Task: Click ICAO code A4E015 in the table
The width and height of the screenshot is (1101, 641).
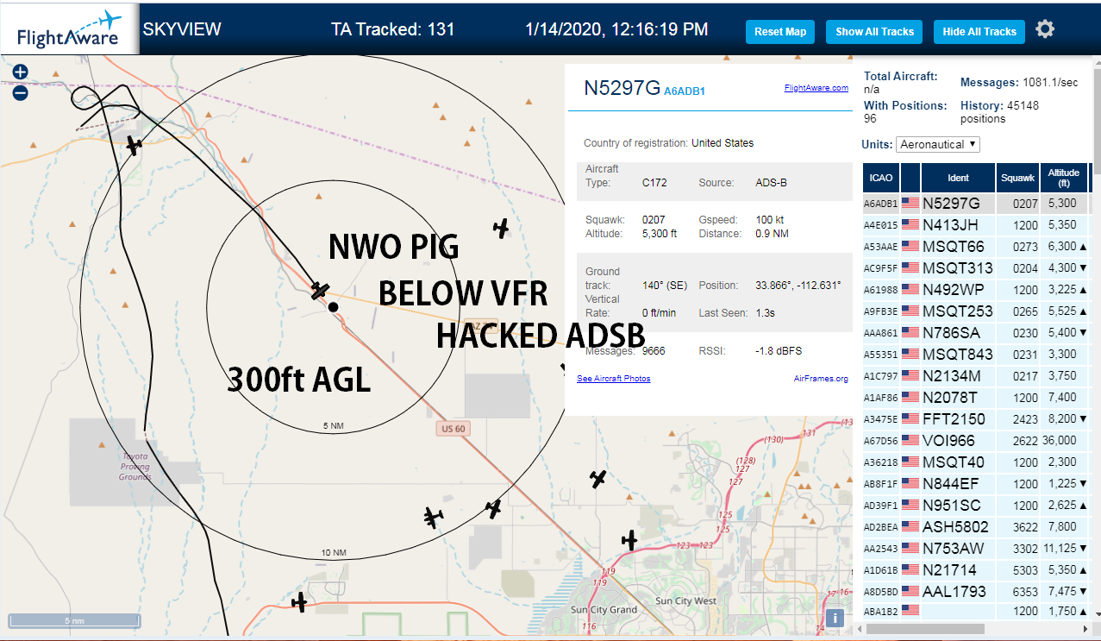Action: pyautogui.click(x=880, y=225)
